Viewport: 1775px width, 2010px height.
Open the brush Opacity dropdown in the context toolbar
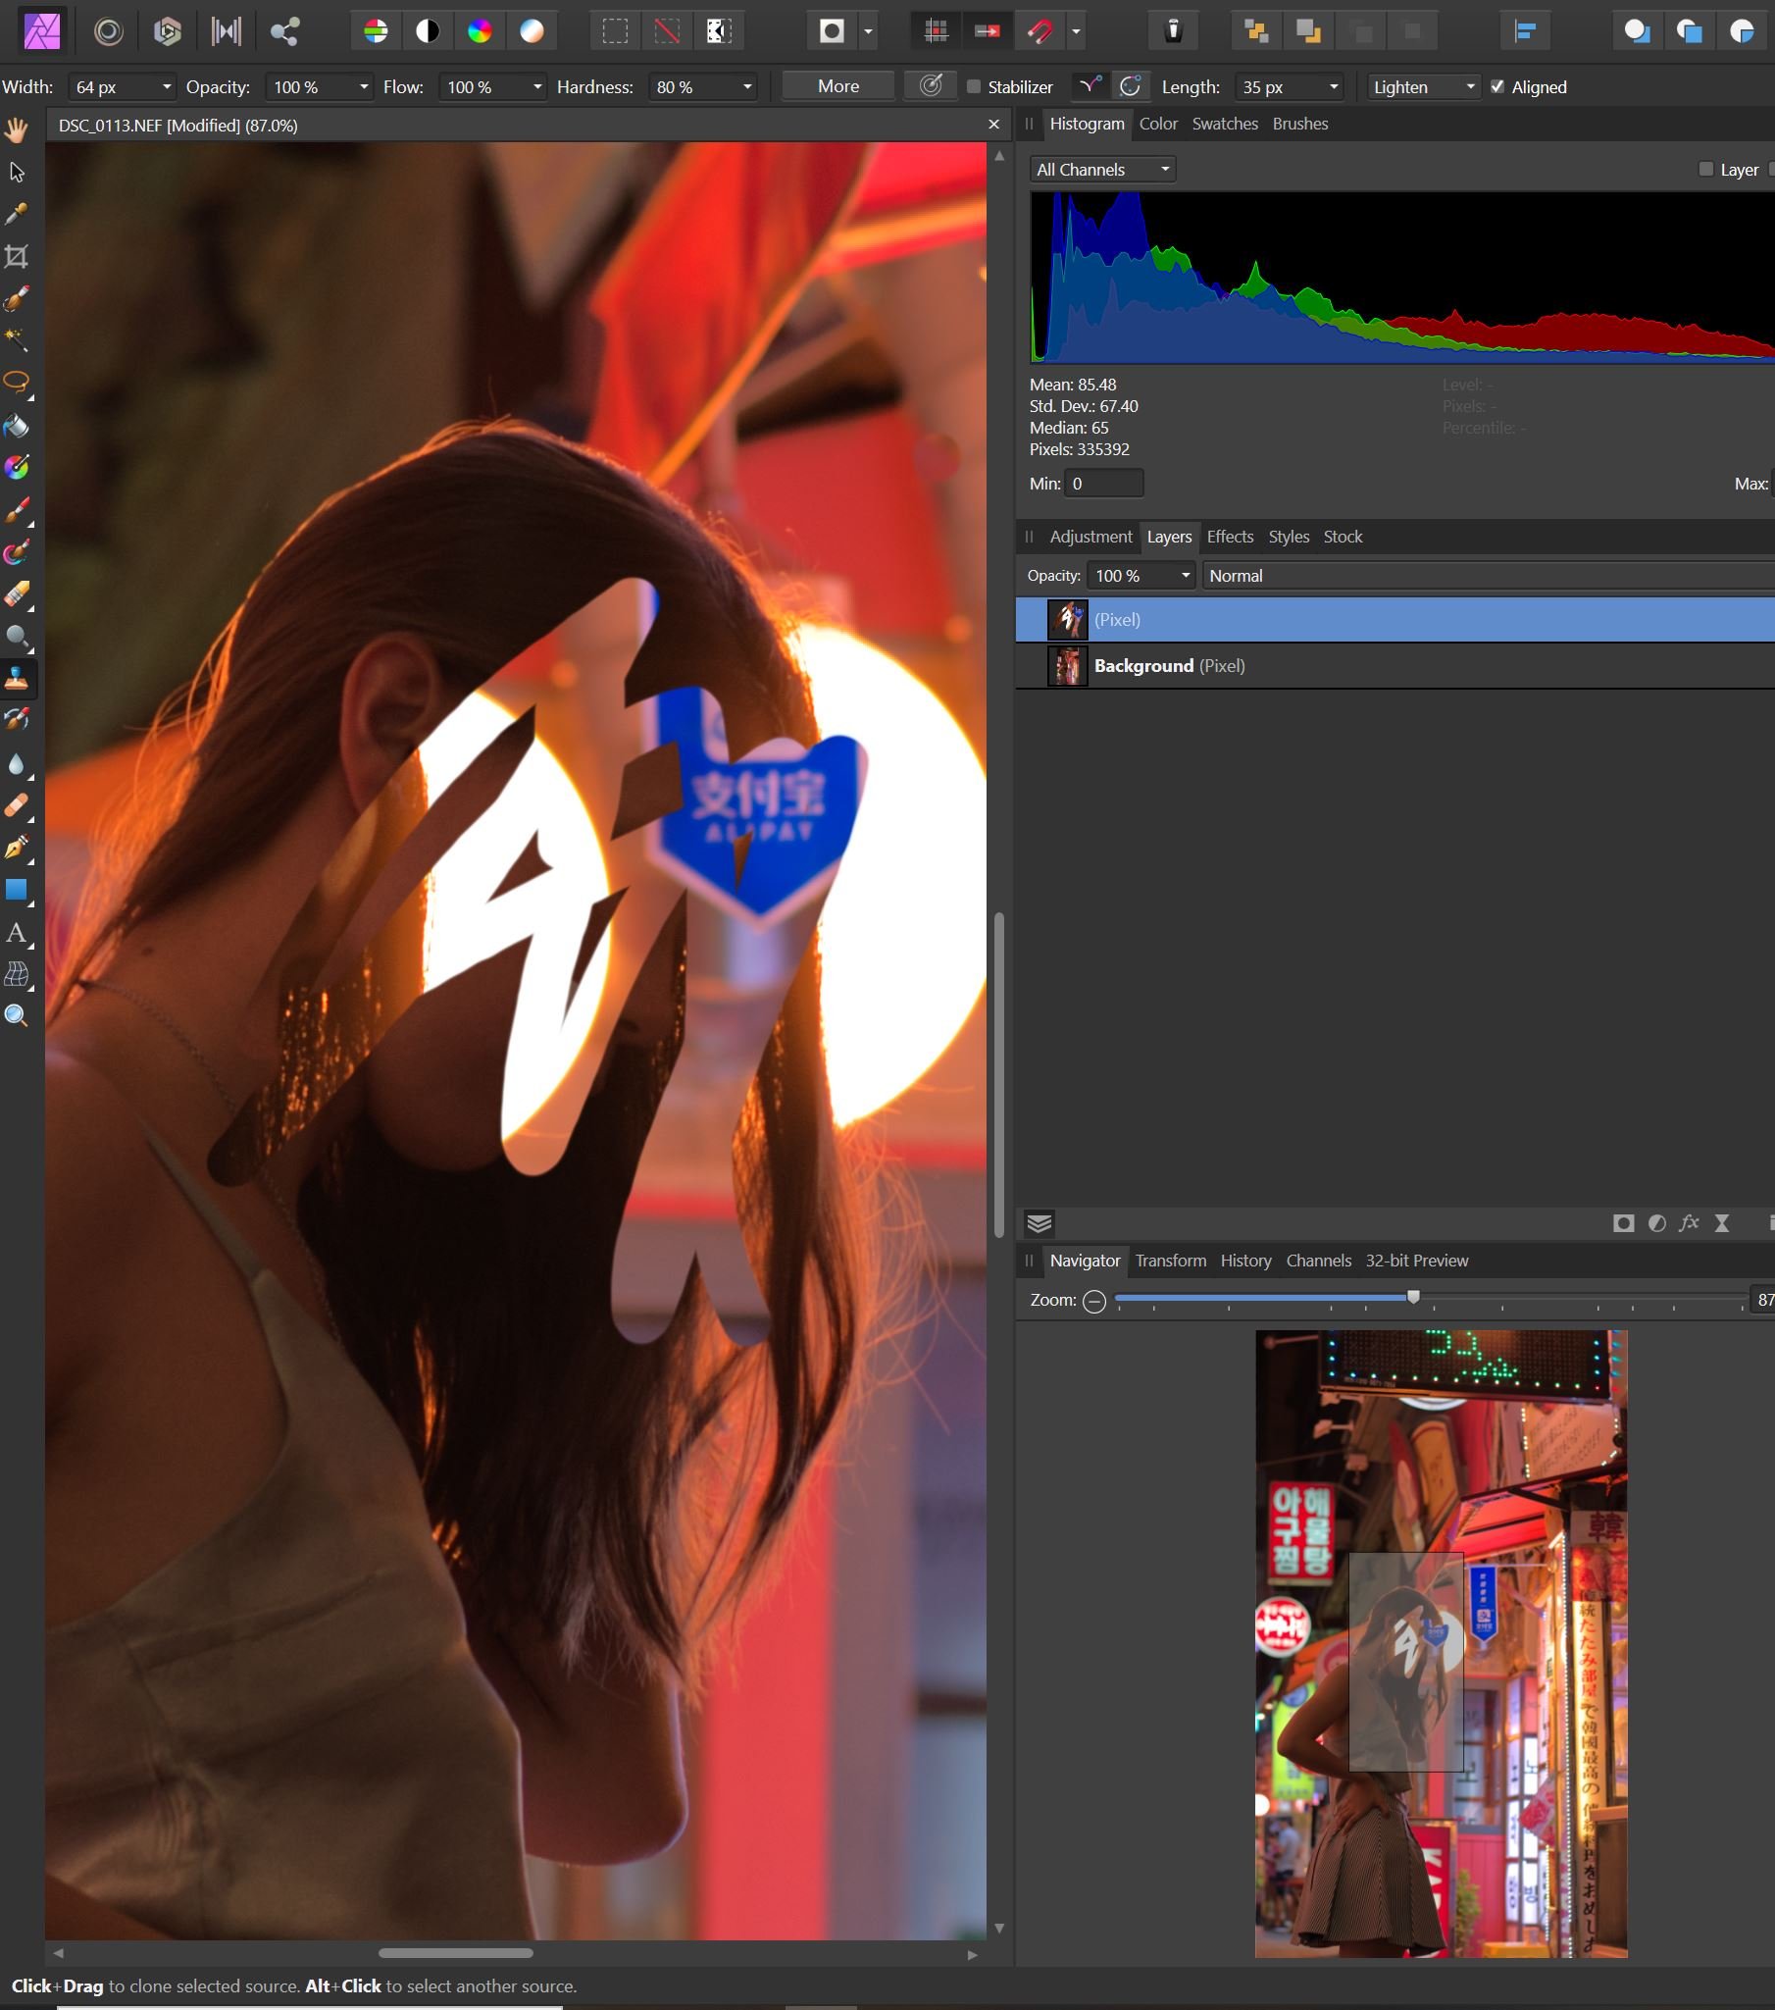click(x=365, y=87)
